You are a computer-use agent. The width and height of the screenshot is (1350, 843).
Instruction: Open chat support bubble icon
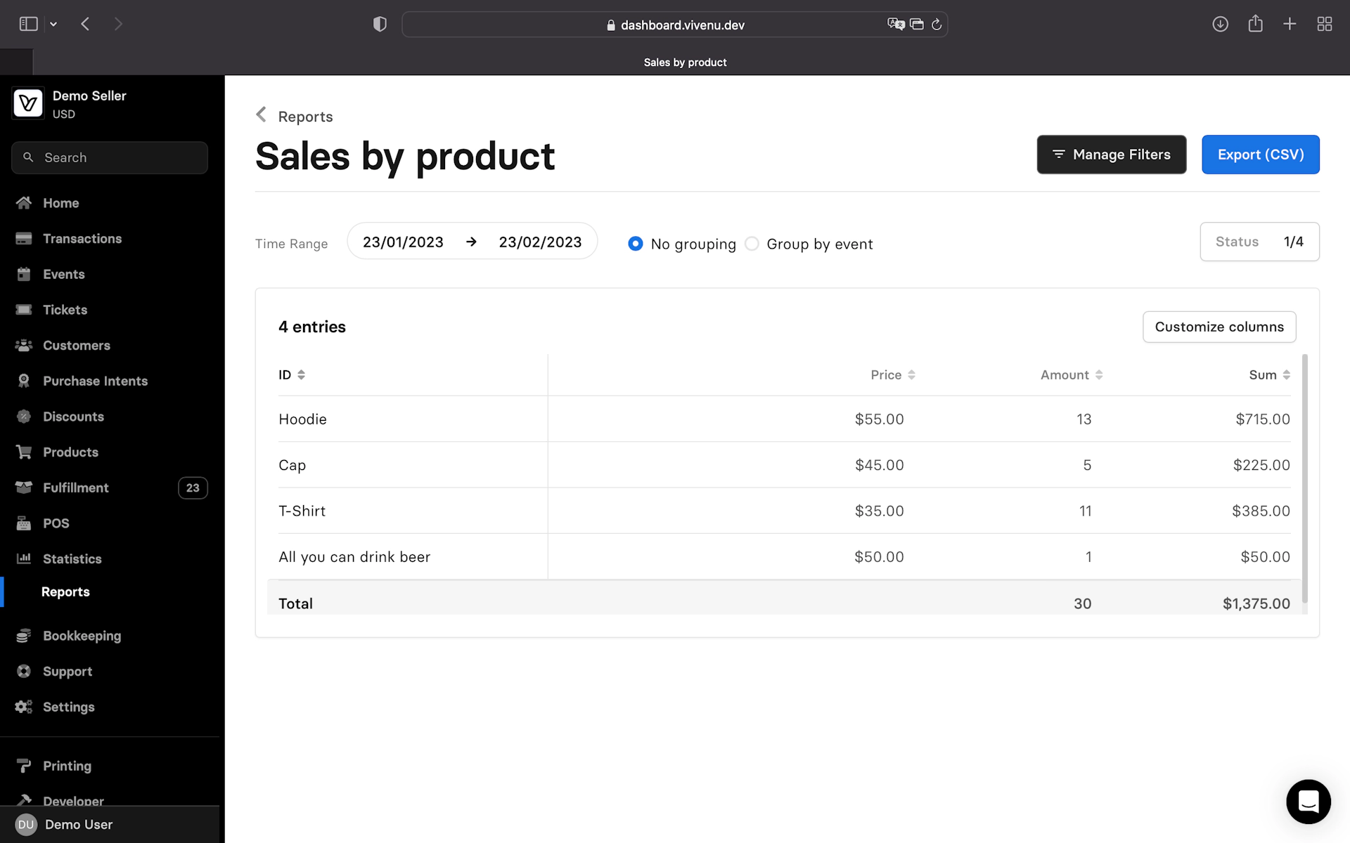pos(1308,801)
